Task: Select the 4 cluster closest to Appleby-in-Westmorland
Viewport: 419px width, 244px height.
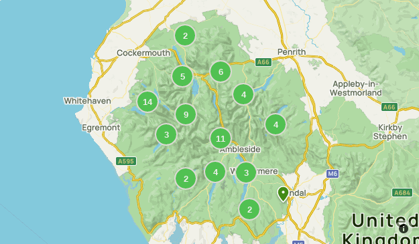Action: (x=276, y=124)
